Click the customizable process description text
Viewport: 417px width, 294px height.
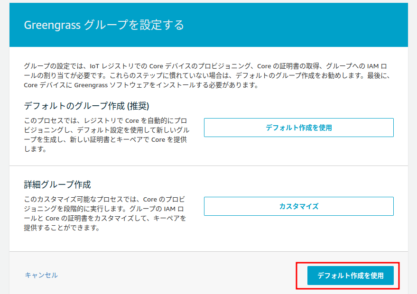click(105, 213)
